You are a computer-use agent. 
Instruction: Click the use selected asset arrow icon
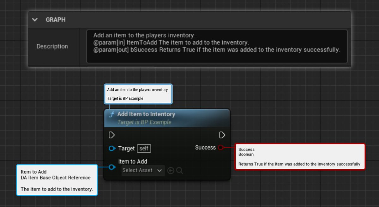171,171
